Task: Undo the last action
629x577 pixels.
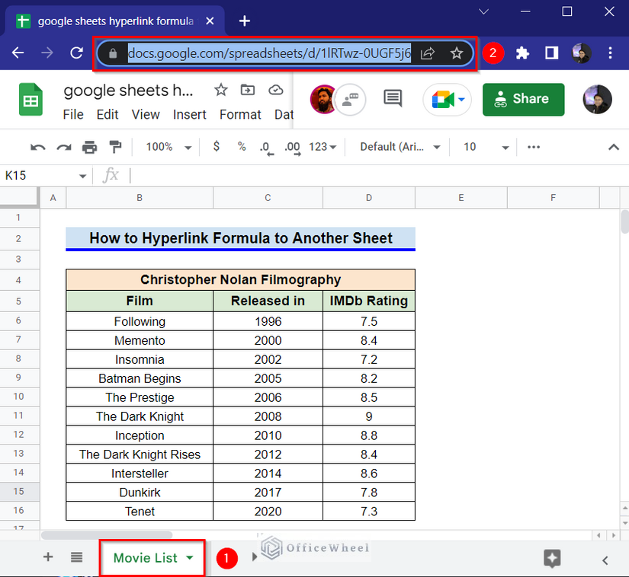Action: click(38, 147)
